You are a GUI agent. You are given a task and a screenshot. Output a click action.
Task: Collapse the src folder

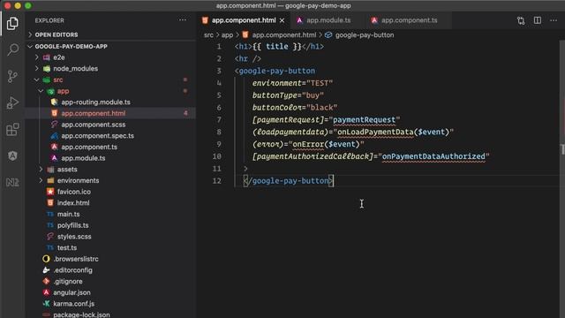pyautogui.click(x=57, y=79)
